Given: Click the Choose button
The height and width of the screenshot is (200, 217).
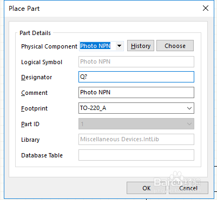Looking at the screenshot, I should click(x=175, y=46).
